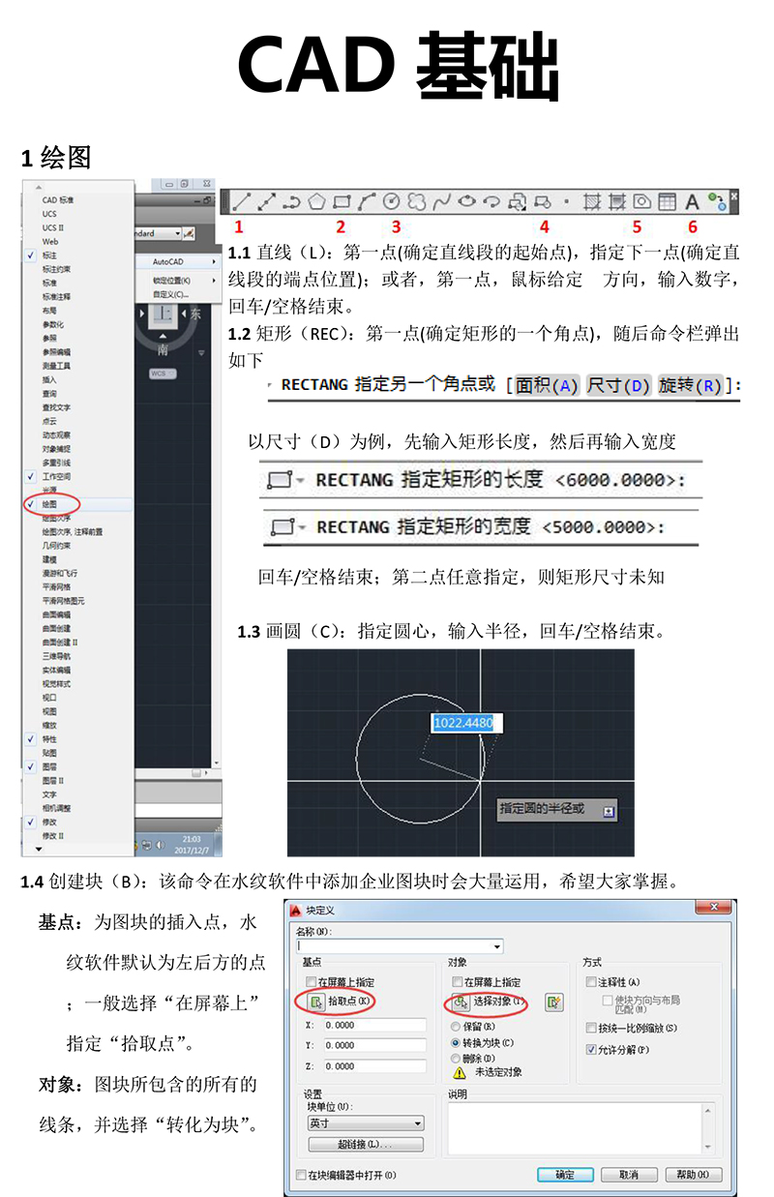Viewport: 774px width, 1197px height.
Task: Click the X coordinate input field
Action: click(374, 1025)
